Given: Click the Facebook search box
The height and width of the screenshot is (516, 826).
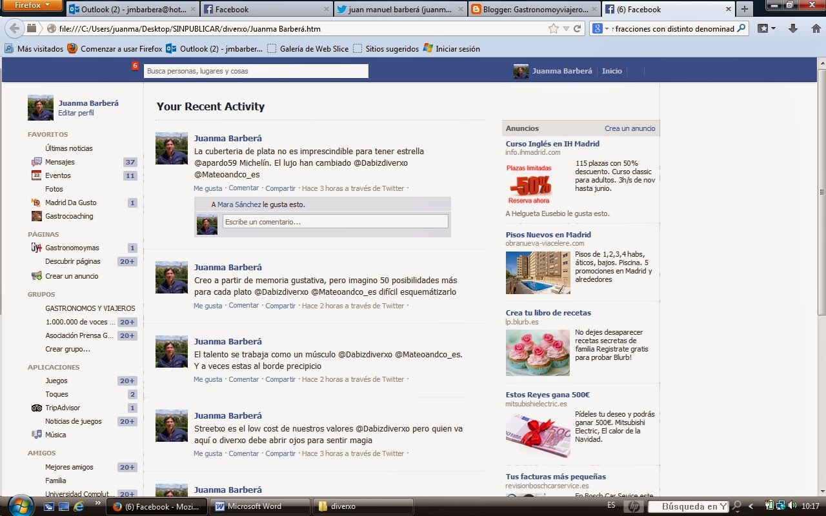Looking at the screenshot, I should click(256, 71).
